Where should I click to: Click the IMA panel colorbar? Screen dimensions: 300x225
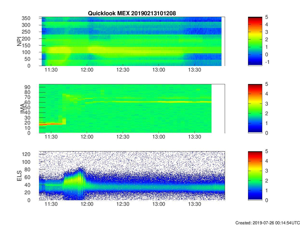(x=255, y=108)
